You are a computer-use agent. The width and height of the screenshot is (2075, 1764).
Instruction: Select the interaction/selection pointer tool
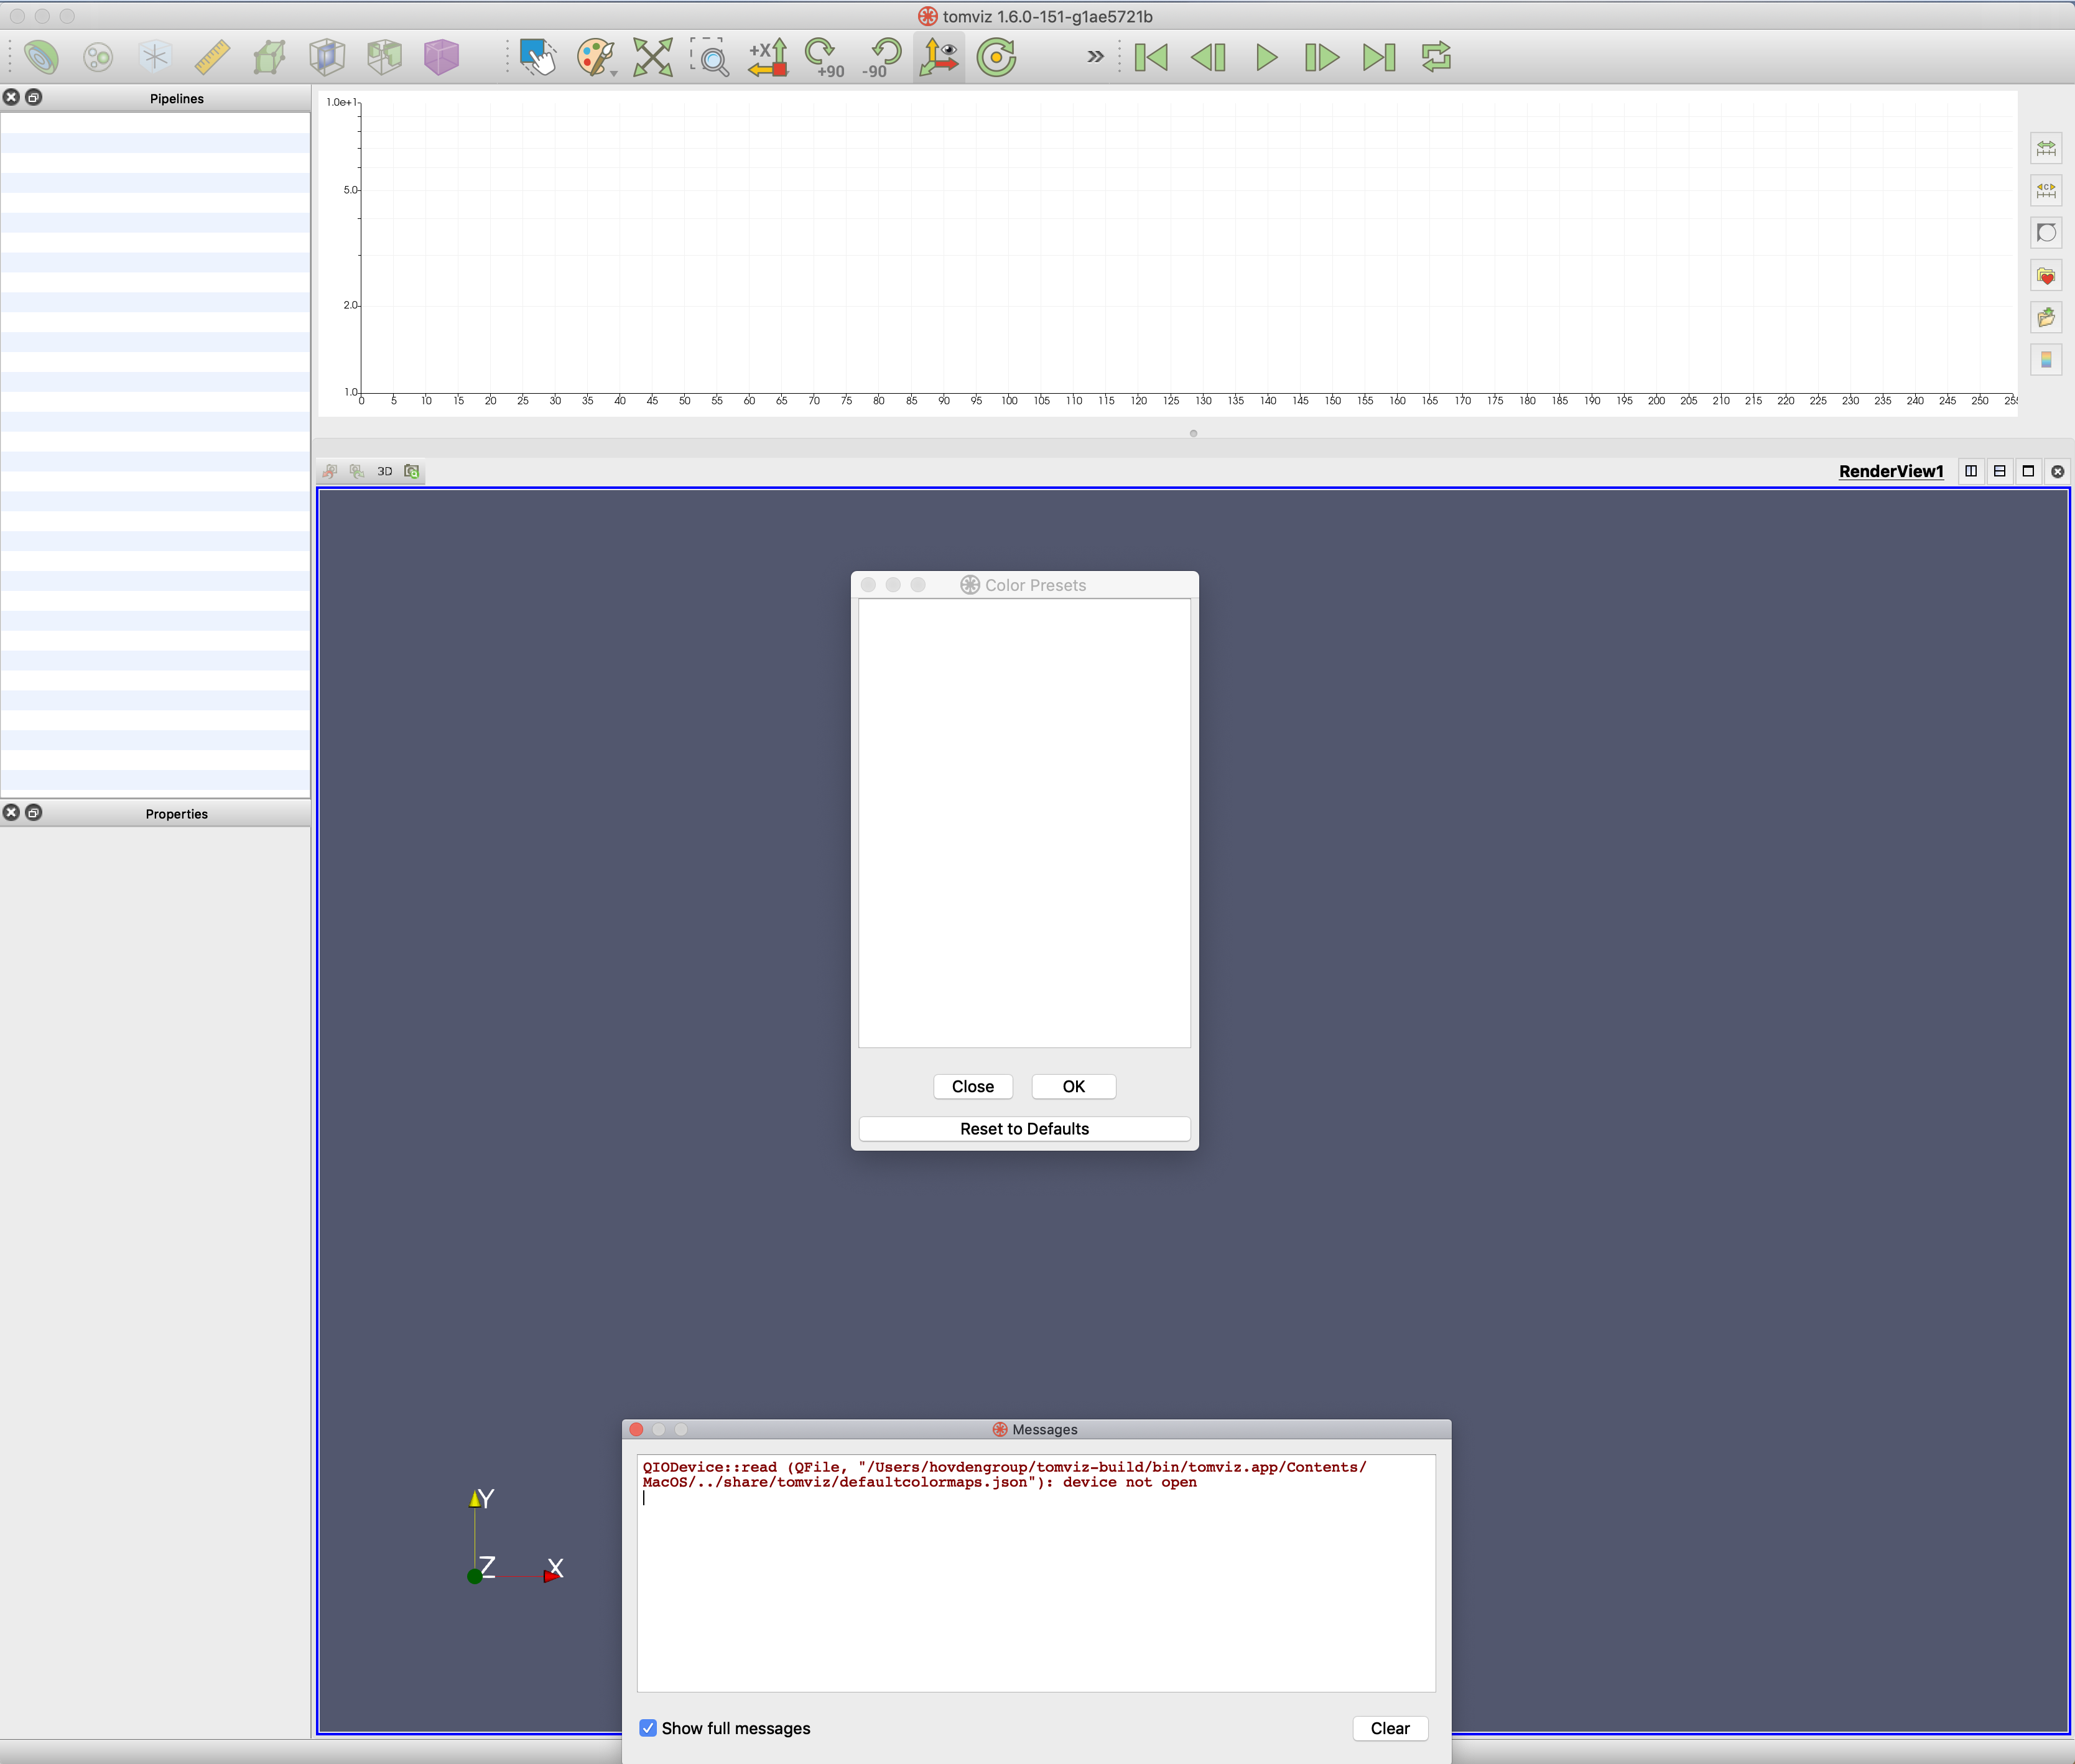pyautogui.click(x=539, y=57)
